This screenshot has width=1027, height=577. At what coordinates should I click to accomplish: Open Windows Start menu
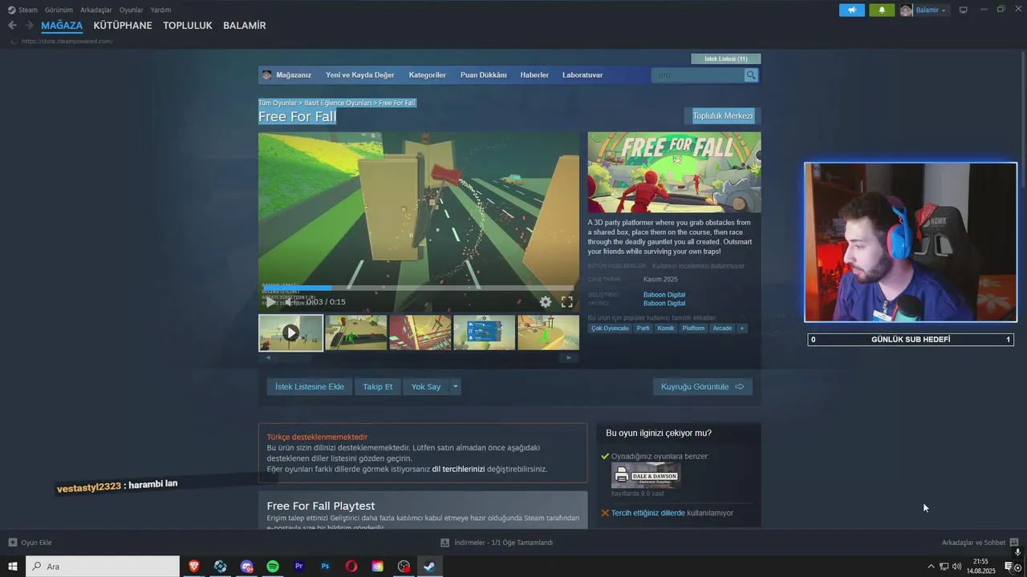click(x=13, y=567)
